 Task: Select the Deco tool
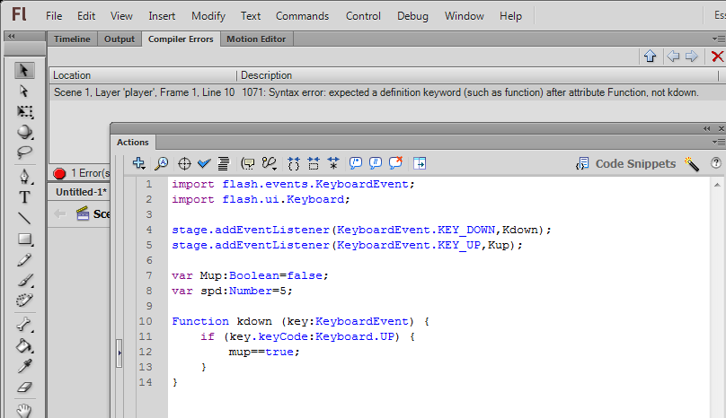(24, 300)
